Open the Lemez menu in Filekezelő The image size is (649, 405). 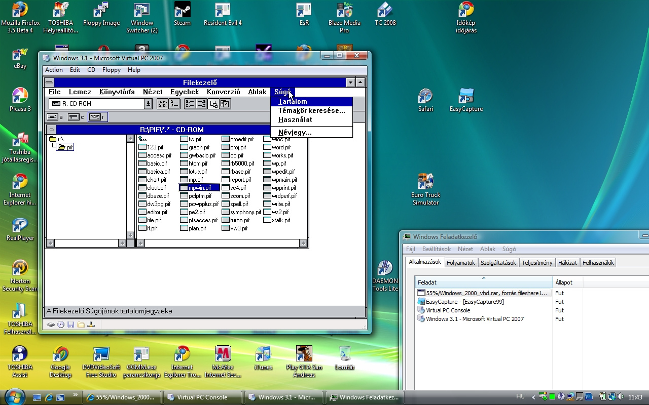(80, 92)
